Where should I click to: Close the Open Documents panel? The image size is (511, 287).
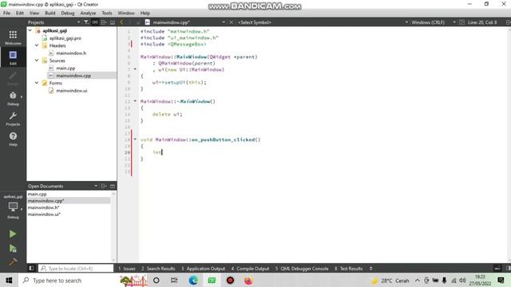tap(113, 186)
